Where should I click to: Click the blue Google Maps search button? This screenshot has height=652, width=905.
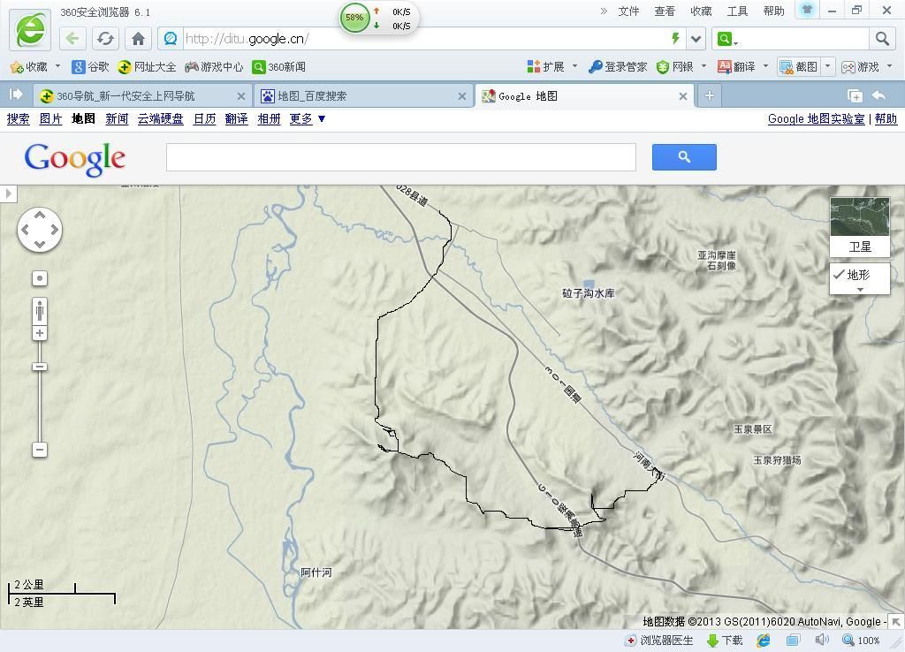[x=683, y=157]
